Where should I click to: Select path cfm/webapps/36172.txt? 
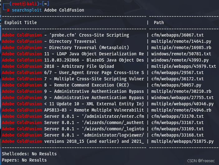click(178, 79)
